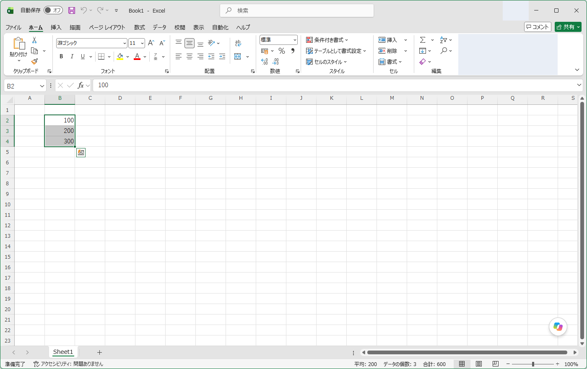Viewport: 587px width, 369px height.
Task: Open the ファイル tab
Action: [x=13, y=27]
